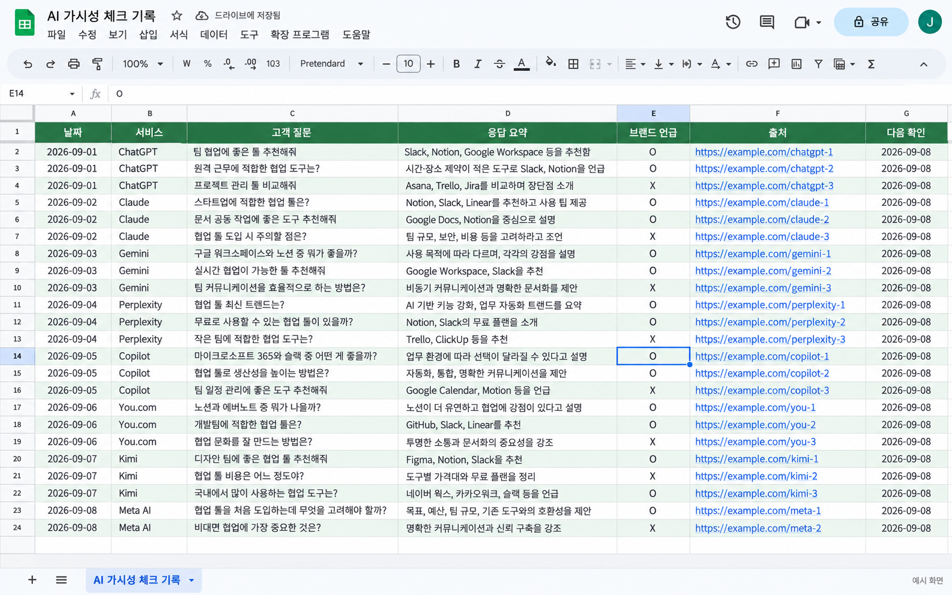The image size is (952, 595).
Task: Open the text color picker
Action: coord(522,64)
